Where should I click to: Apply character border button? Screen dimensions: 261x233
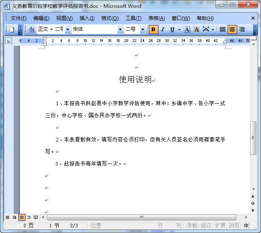pyautogui.click(x=187, y=30)
